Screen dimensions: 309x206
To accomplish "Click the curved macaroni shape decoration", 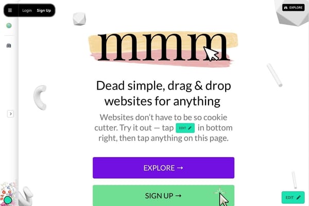I will [x=40, y=97].
